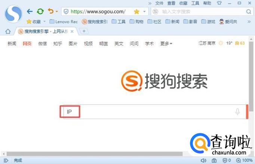Open the Lenovo Rec bookmark folder
This screenshot has height=164, width=255.
click(64, 22)
